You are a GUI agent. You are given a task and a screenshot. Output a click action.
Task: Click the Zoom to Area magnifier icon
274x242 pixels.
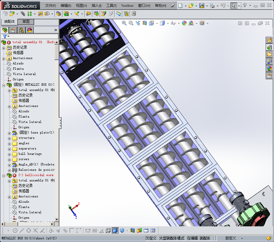(x=131, y=23)
